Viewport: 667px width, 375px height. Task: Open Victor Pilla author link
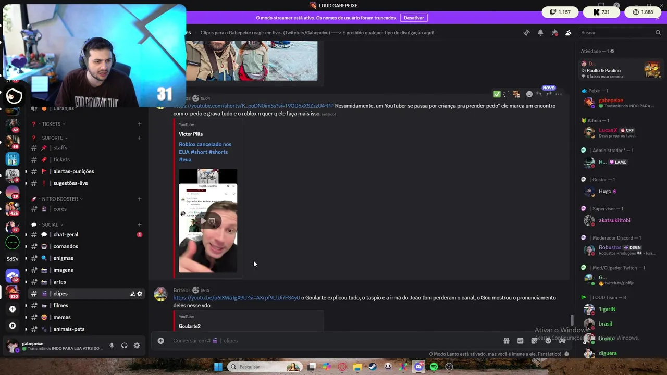point(191,134)
